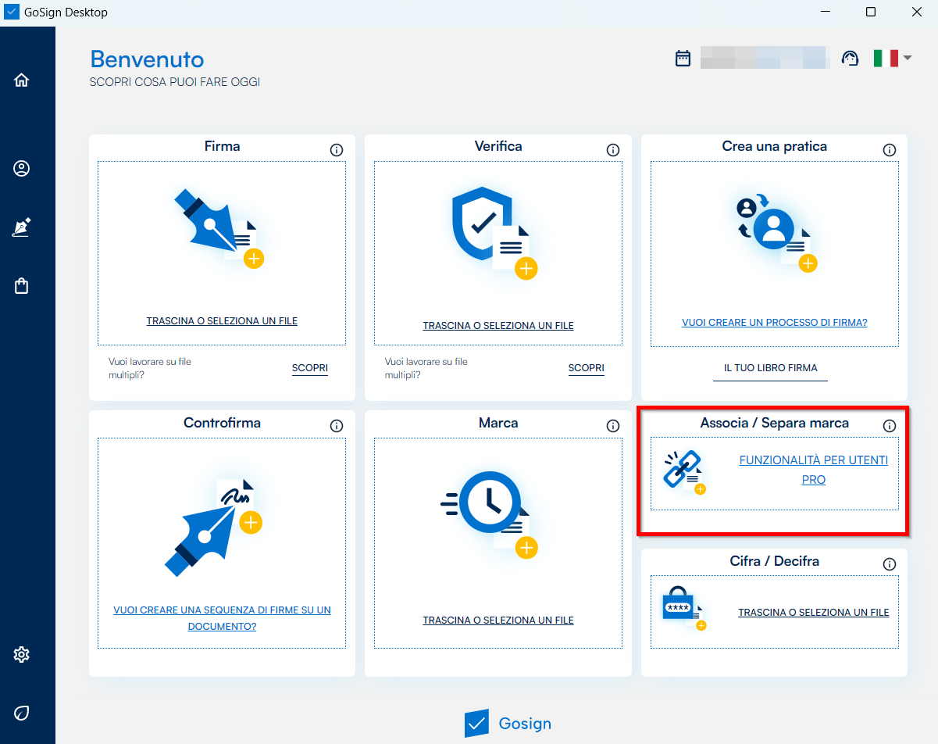938x744 pixels.
Task: Click the Home icon in sidebar
Action: (x=22, y=80)
